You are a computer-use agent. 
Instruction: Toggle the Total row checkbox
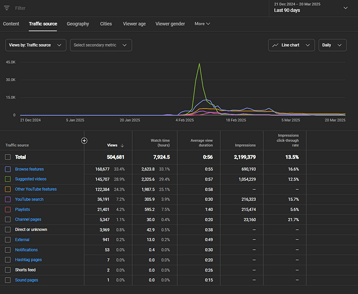[x=8, y=157]
